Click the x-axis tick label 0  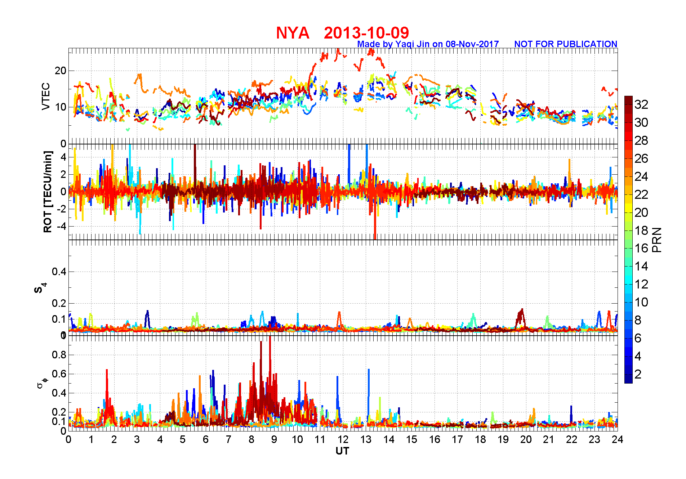(68, 439)
